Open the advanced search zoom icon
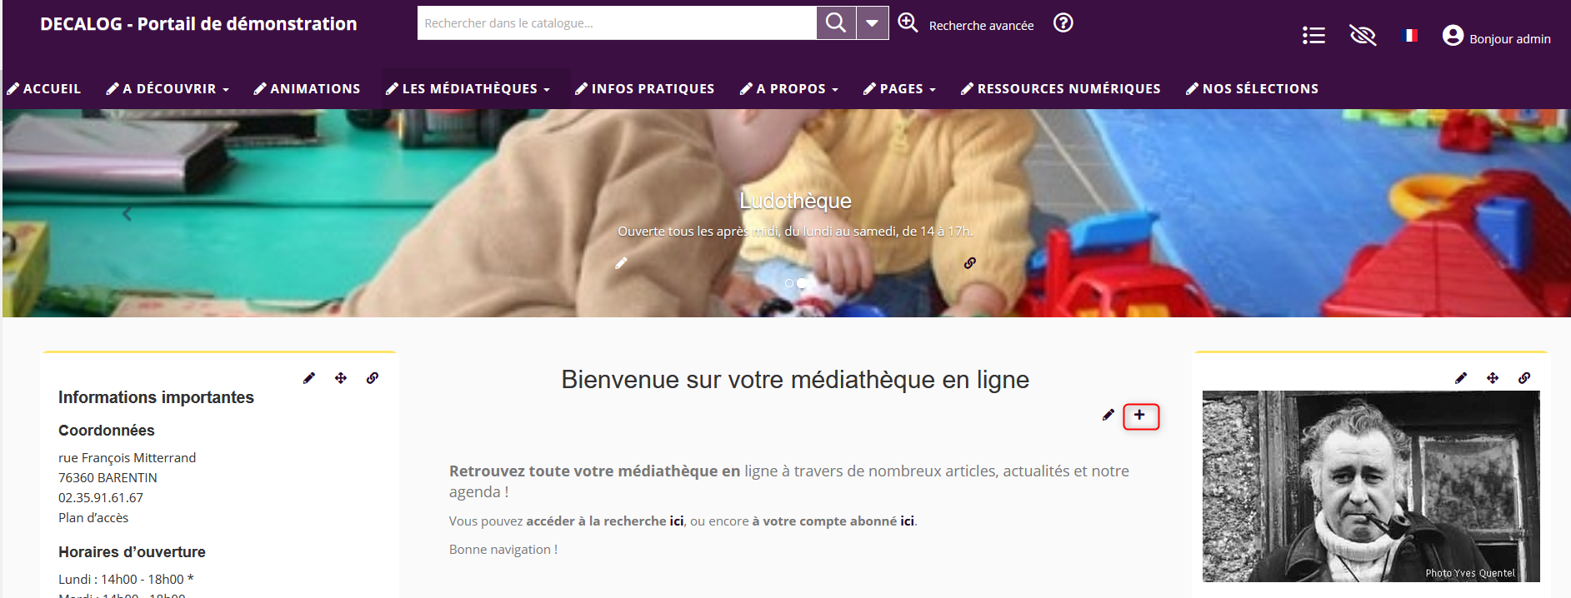Viewport: 1571px width, 598px height. [908, 23]
